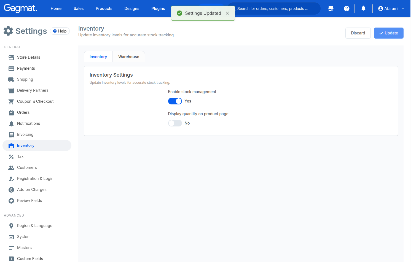Click the Update button

[389, 33]
